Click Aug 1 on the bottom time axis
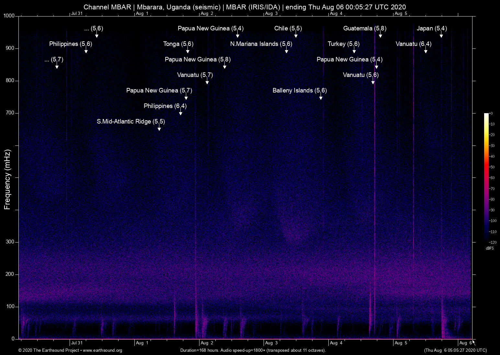This screenshot has height=355, width=500. point(142,343)
